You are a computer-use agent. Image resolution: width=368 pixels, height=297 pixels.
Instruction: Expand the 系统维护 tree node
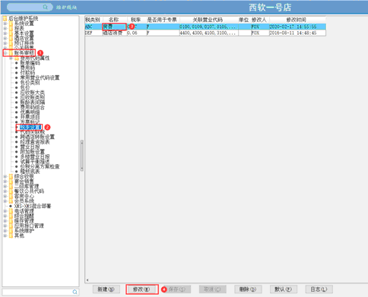click(5, 231)
